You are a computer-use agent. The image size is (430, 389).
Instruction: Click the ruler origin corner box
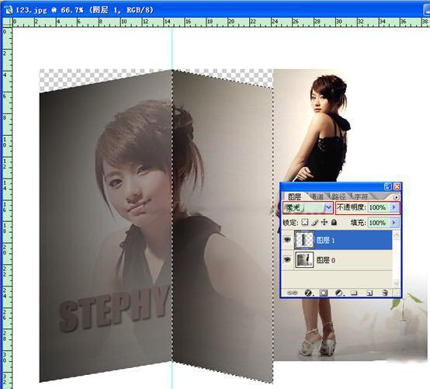[7, 22]
